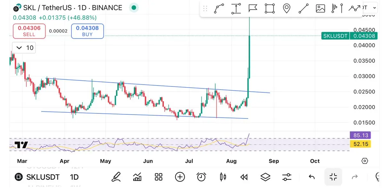384x196 pixels.
Task: Open the object tree layers icon
Action: click(x=266, y=177)
